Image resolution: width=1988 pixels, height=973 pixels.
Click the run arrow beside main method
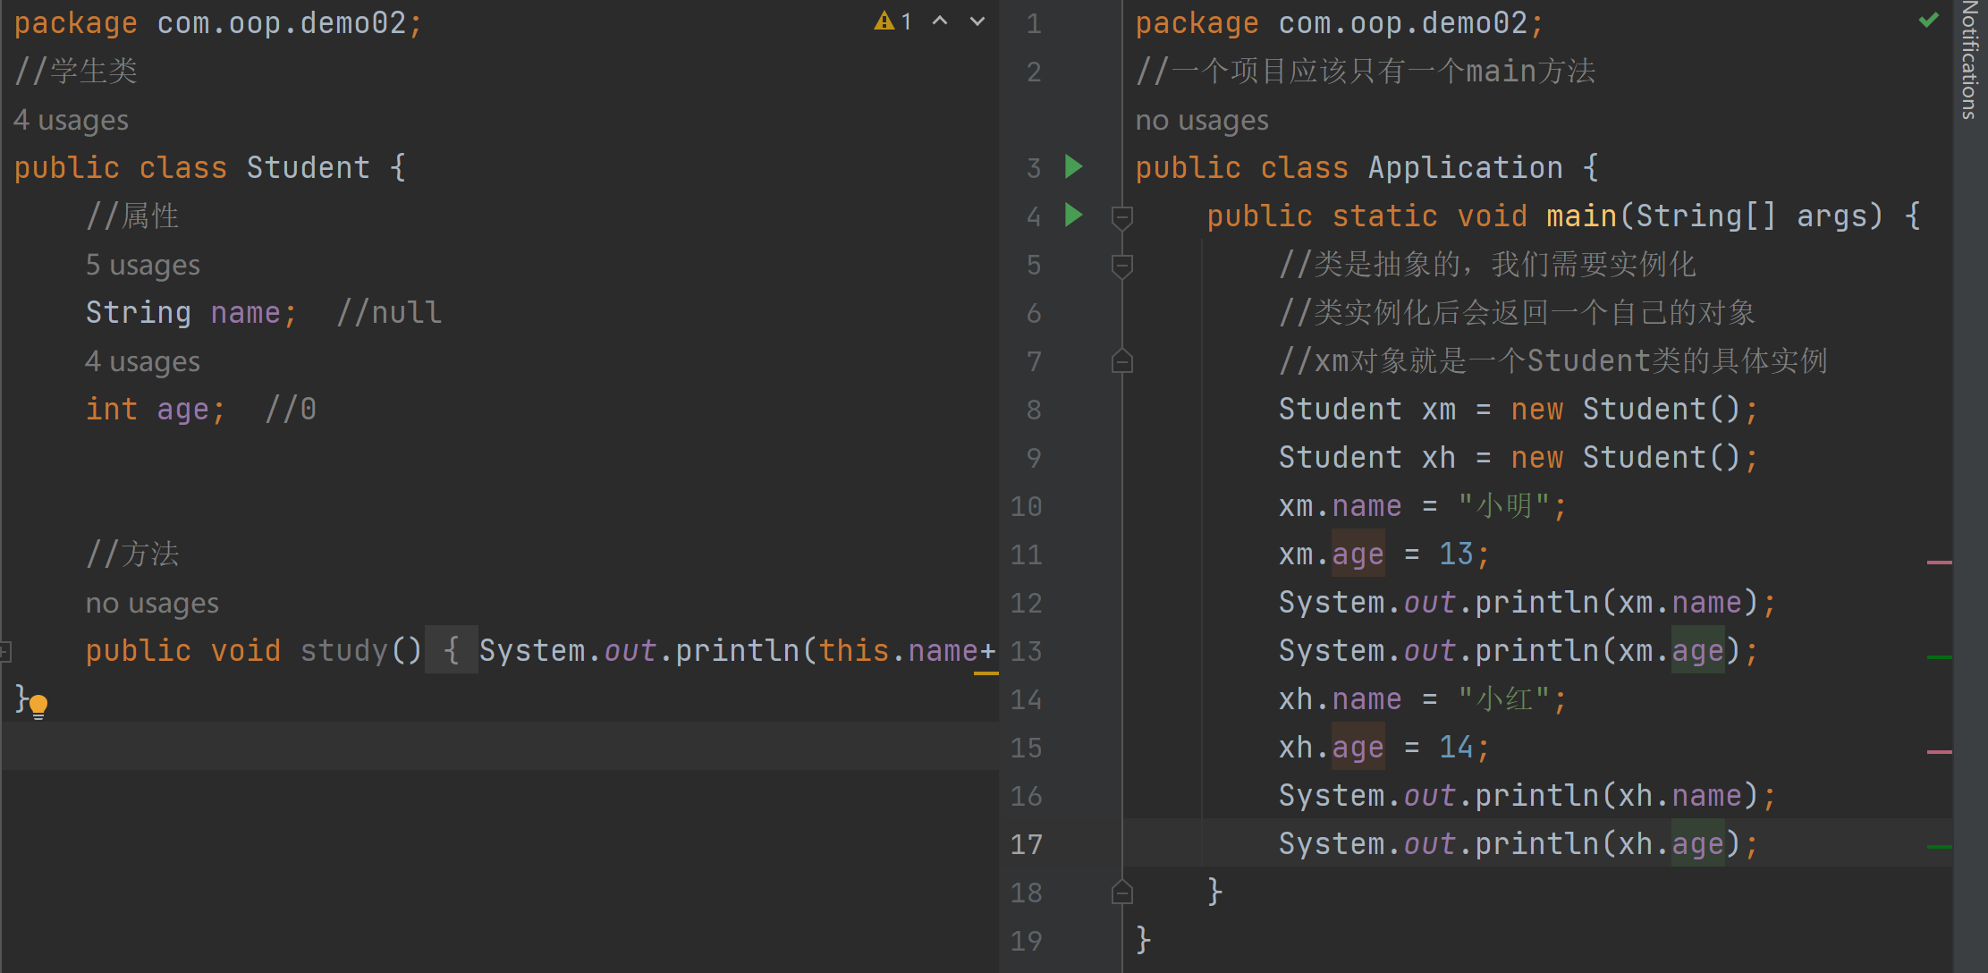(1074, 215)
